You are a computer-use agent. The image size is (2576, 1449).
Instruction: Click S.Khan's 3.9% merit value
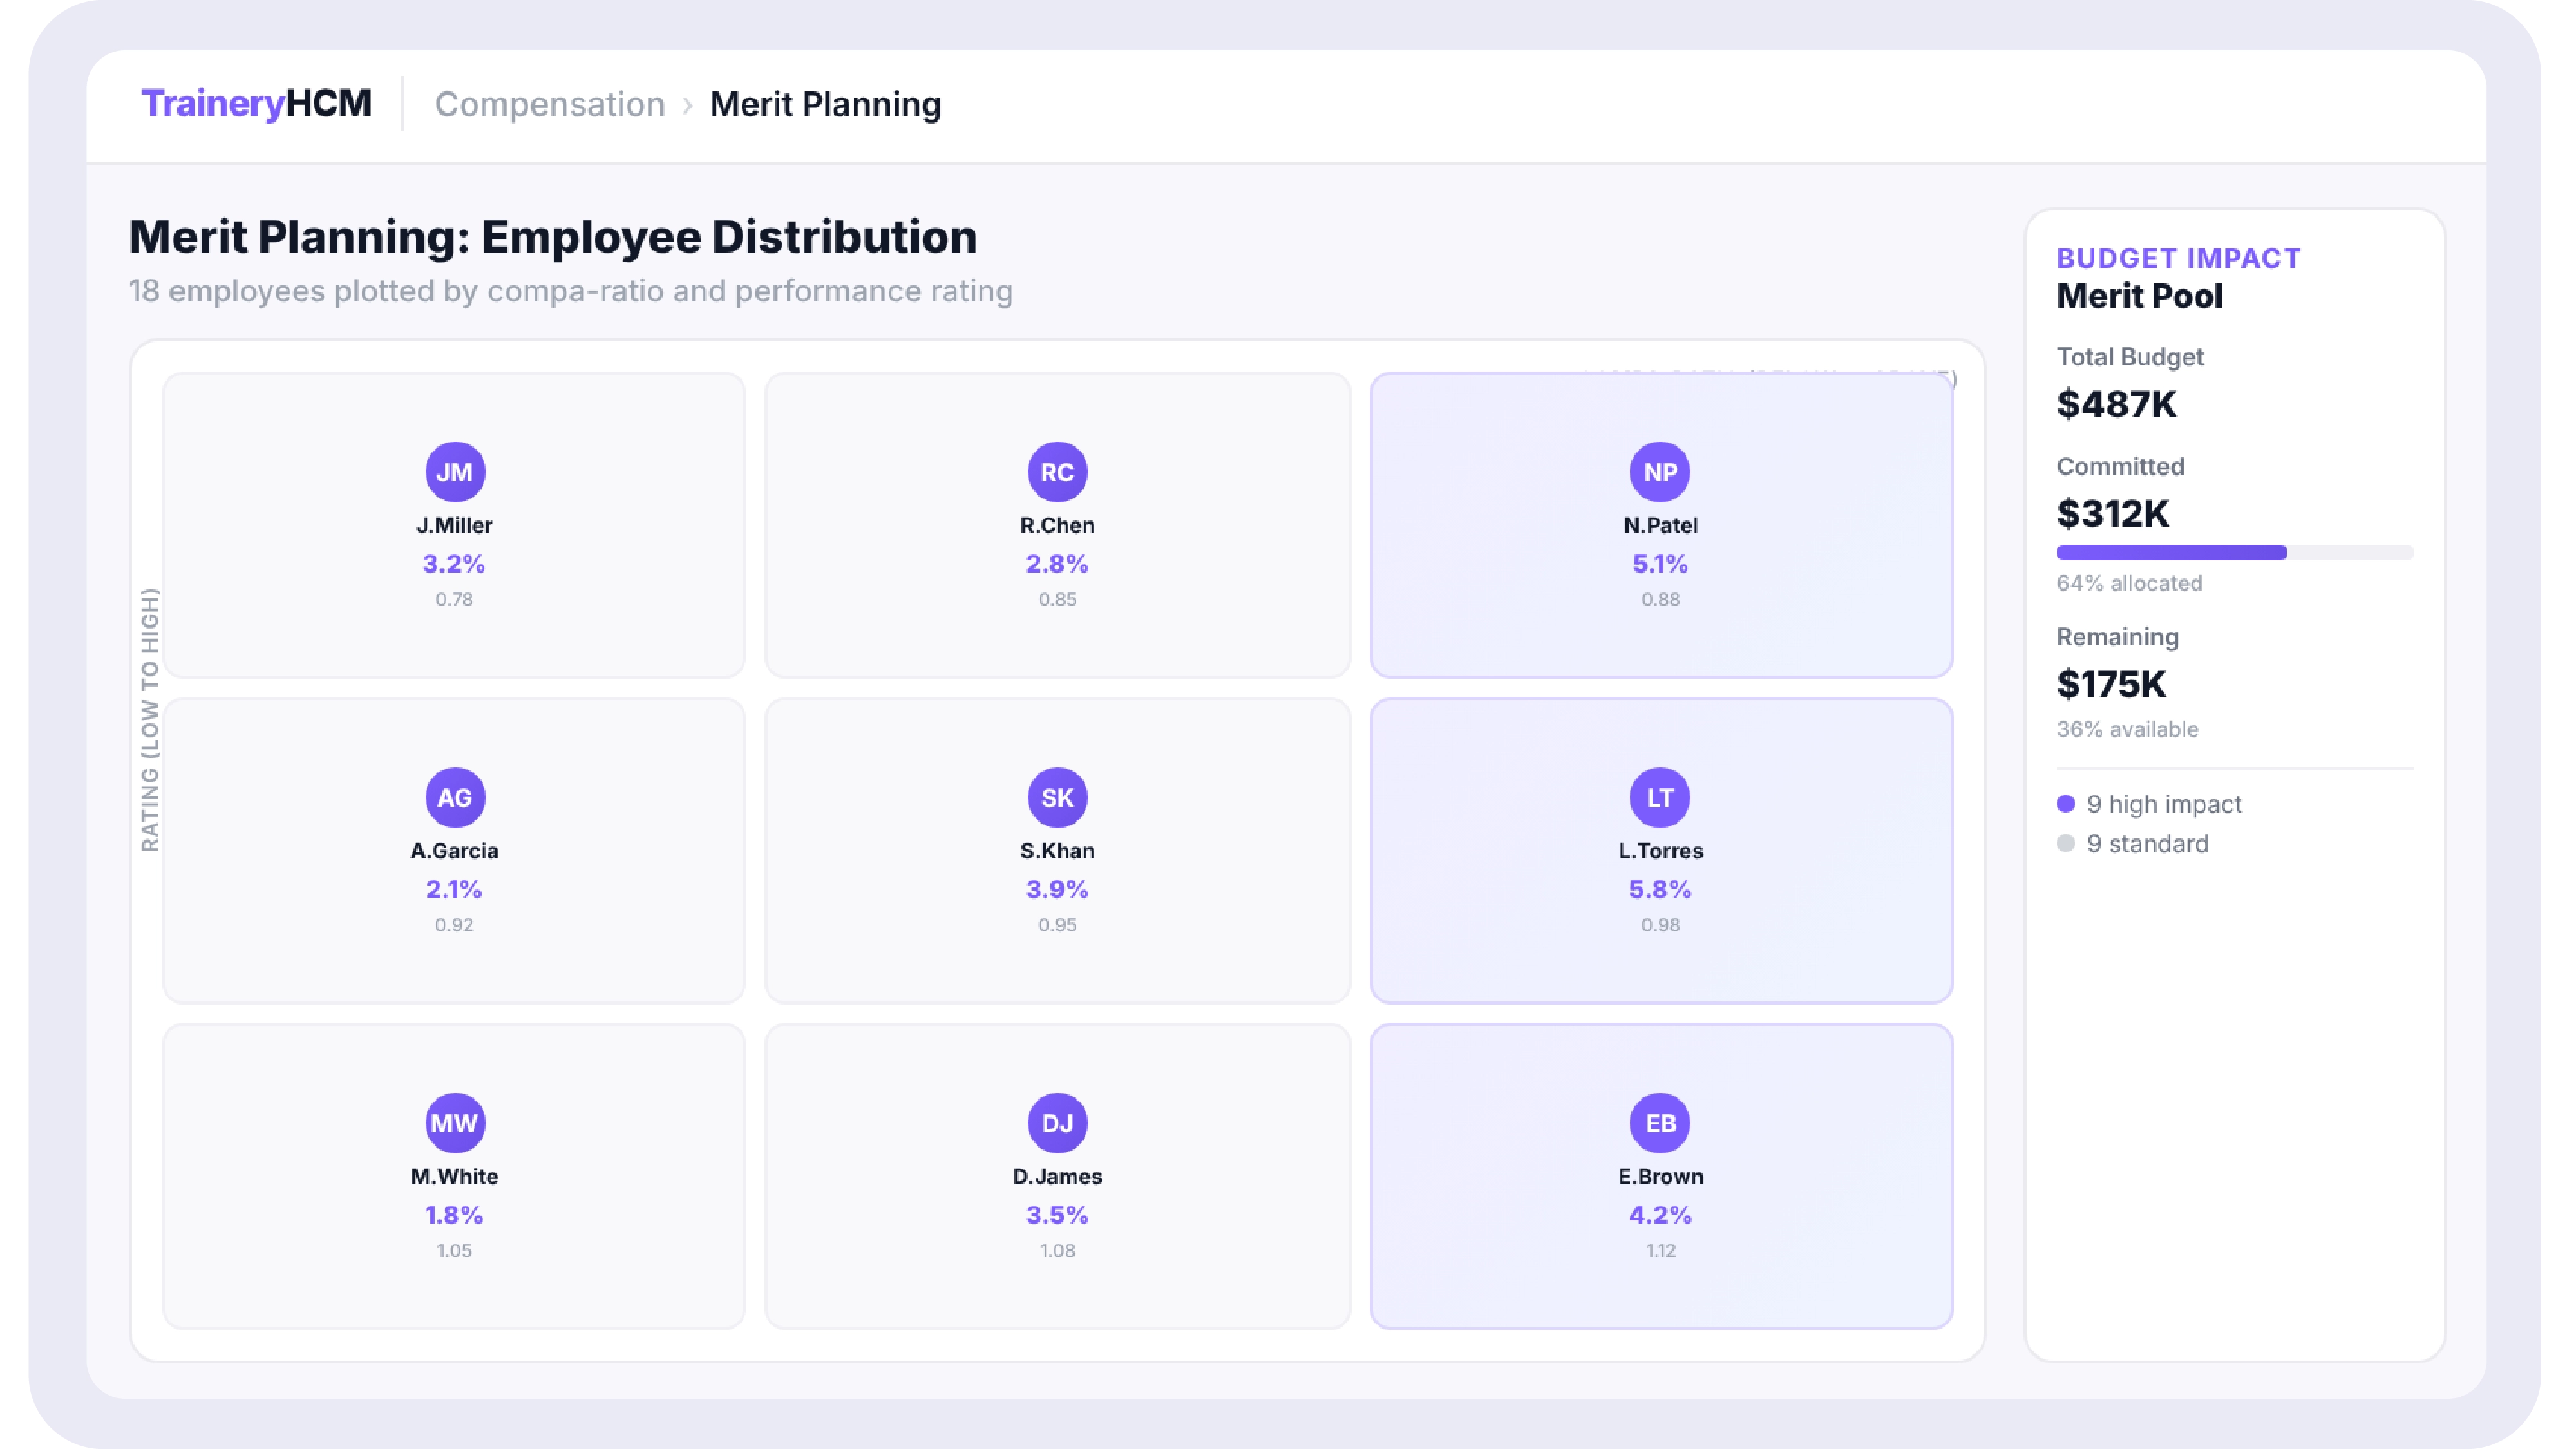click(x=1057, y=889)
